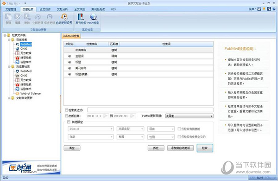Open the 性别 dropdown
Screen dimensions: 278x181
161,137
